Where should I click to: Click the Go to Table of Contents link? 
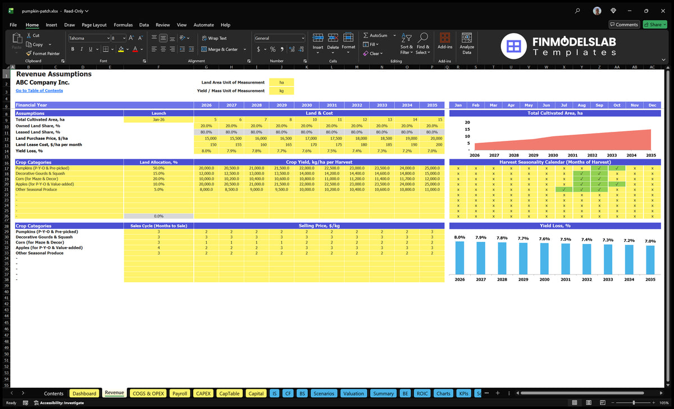point(39,90)
